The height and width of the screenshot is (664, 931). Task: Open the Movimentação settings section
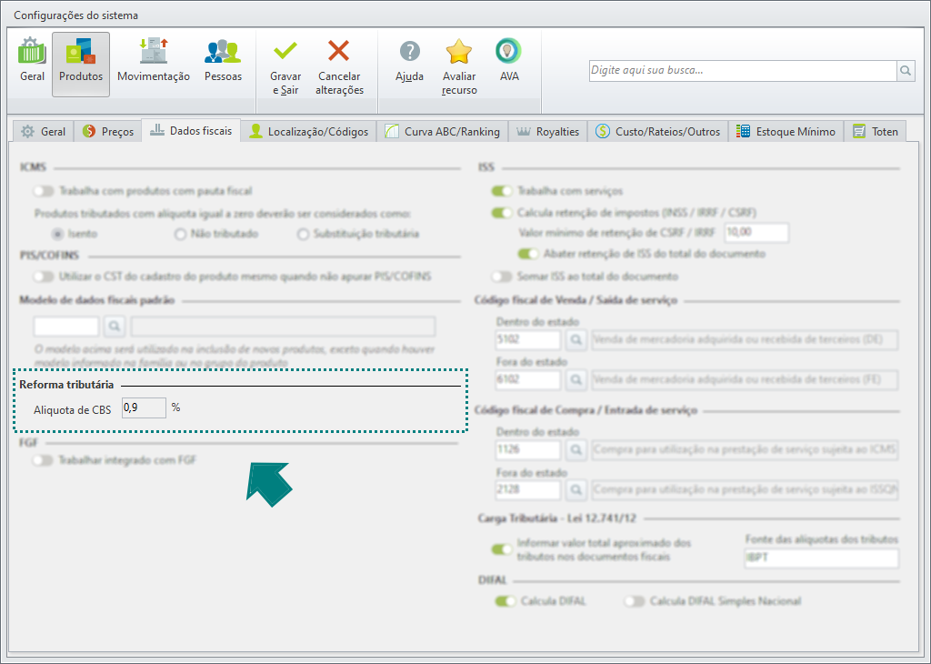pos(153,61)
